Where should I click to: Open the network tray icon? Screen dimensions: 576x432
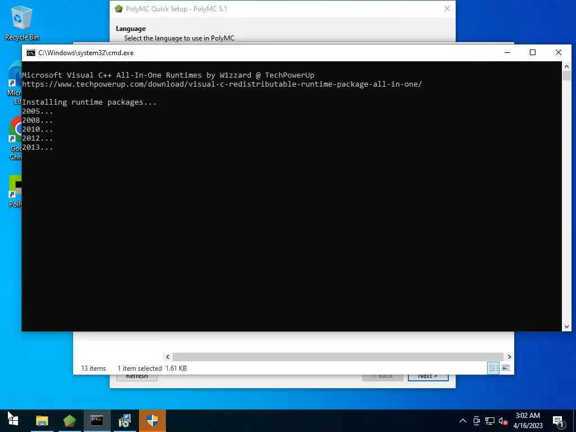point(490,421)
